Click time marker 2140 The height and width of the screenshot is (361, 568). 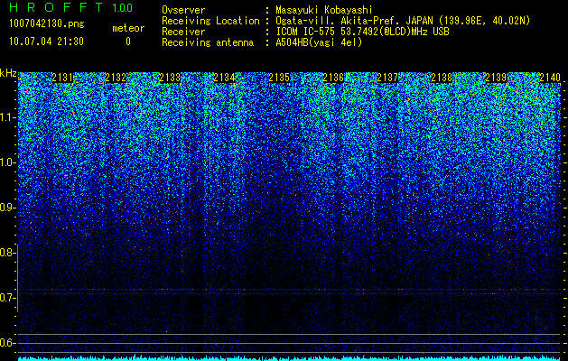click(x=550, y=78)
